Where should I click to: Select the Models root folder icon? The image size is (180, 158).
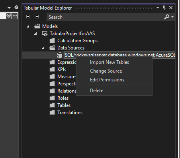pos(37,26)
